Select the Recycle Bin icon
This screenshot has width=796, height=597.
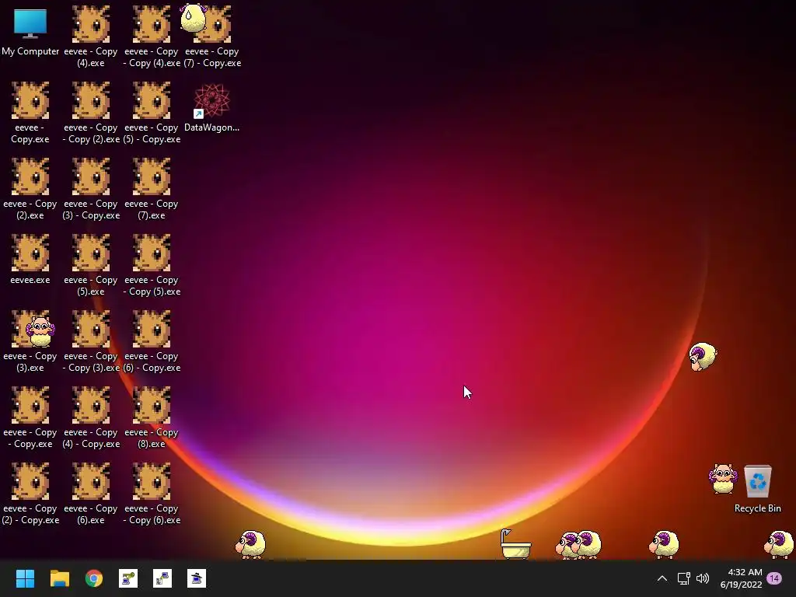click(757, 488)
